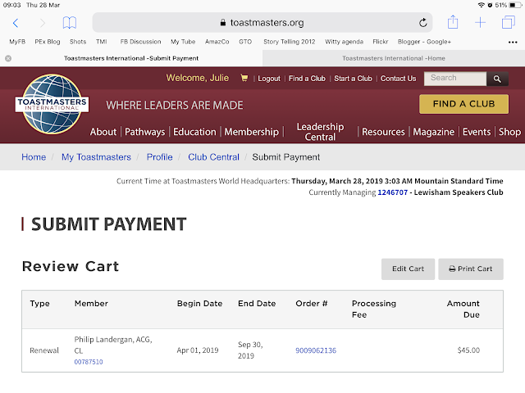Open order number 9009062136 link
Image resolution: width=525 pixels, height=393 pixels.
316,350
